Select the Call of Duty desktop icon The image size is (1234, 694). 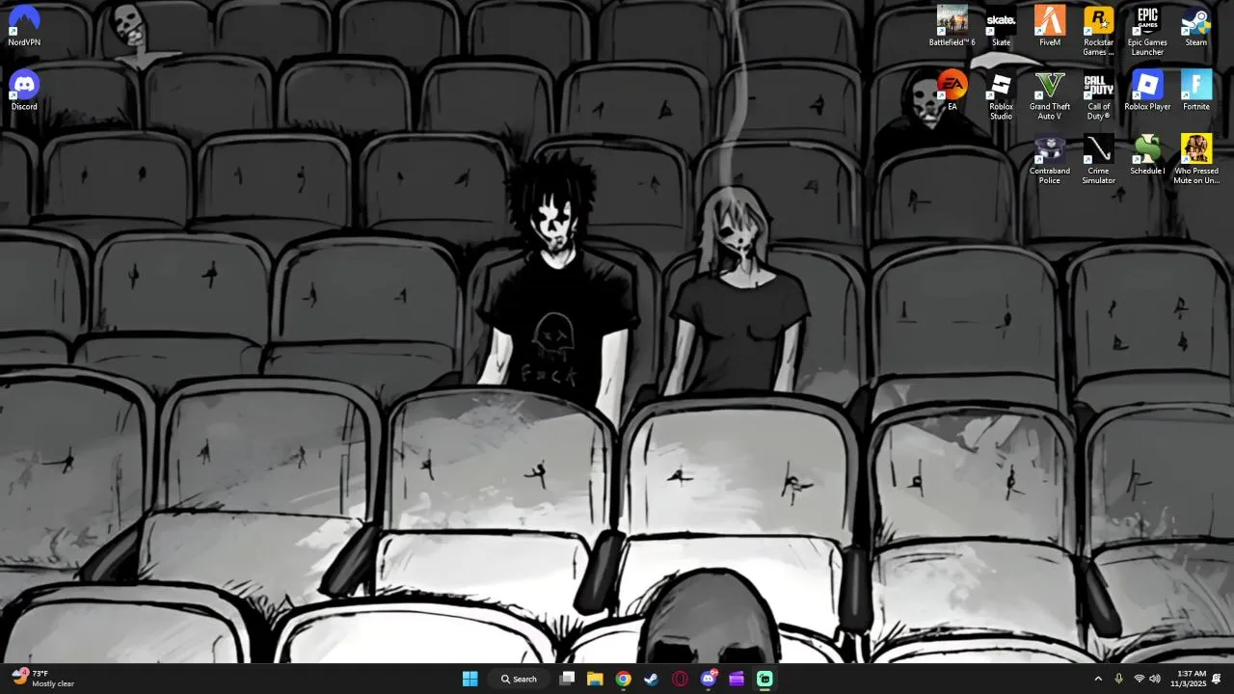click(1098, 95)
